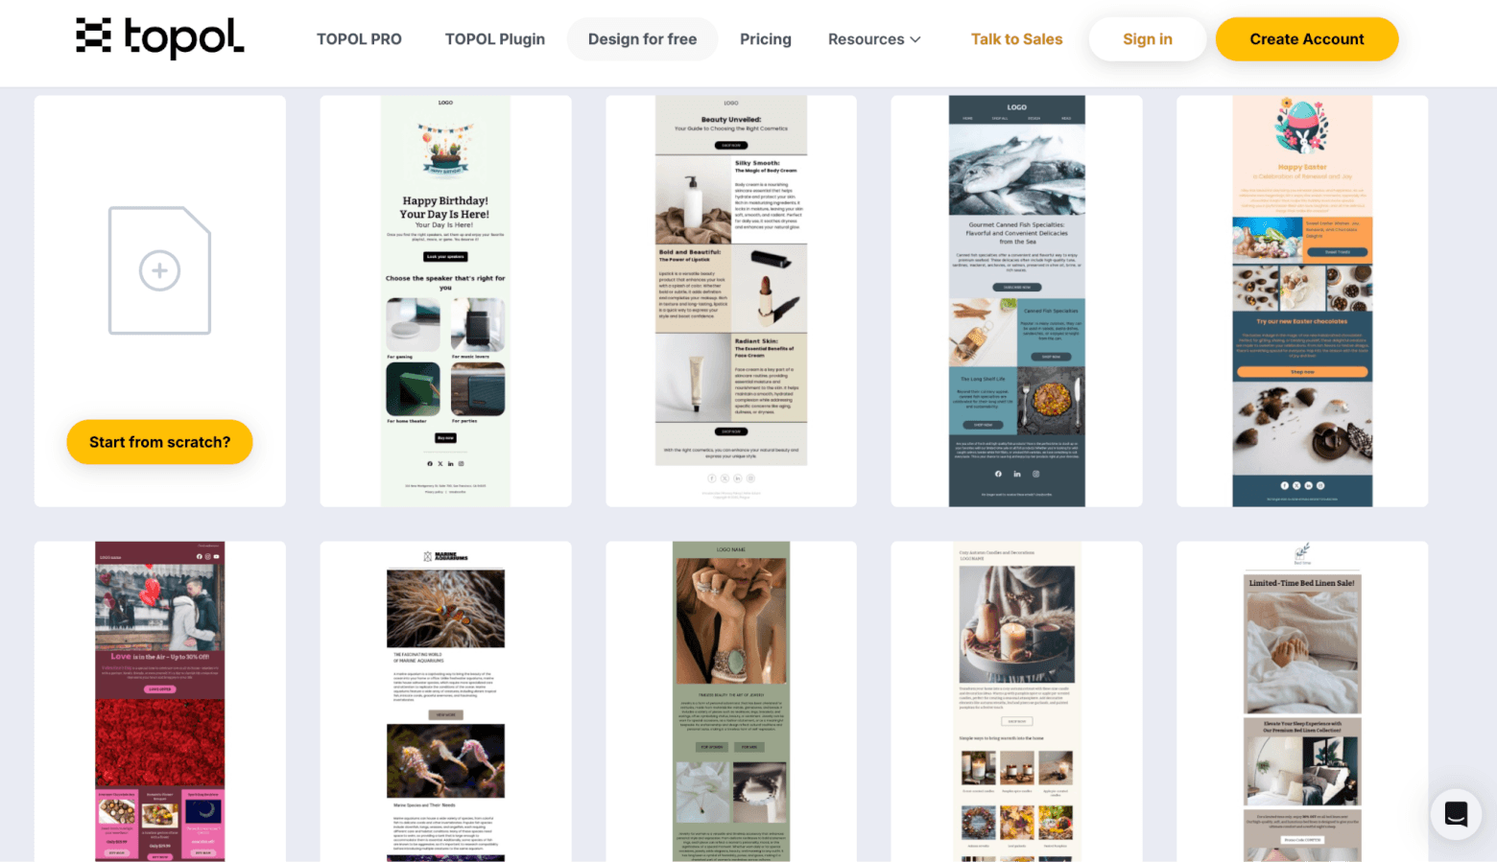
Task: Open the Happy Birthday email template
Action: (x=445, y=301)
